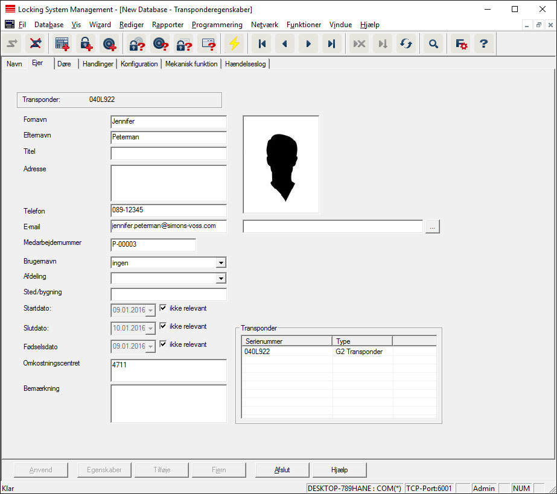Expand the Afdeling dropdown list
The height and width of the screenshot is (494, 557).
tap(221, 279)
